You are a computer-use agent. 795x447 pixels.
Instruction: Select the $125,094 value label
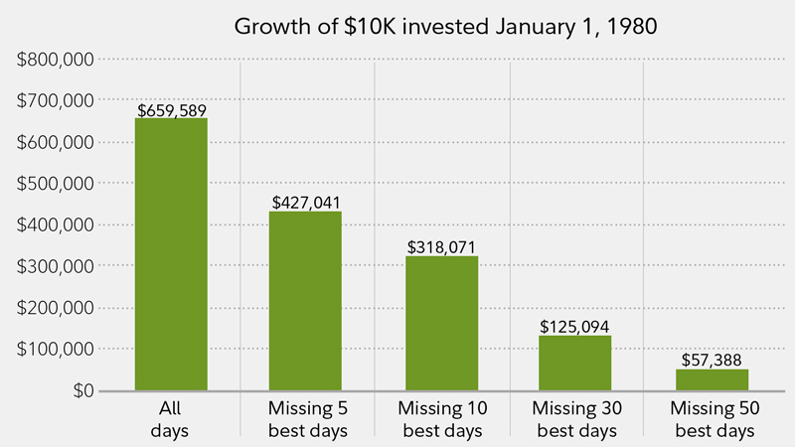coord(575,326)
